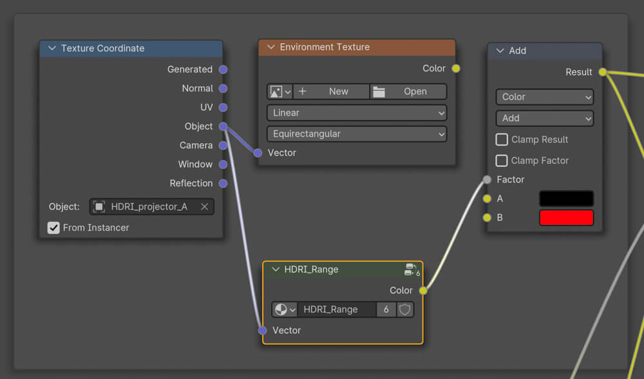Screen dimensions: 644x379
Task: Enable the Clamp Factor checkbox
Action: [x=502, y=160]
